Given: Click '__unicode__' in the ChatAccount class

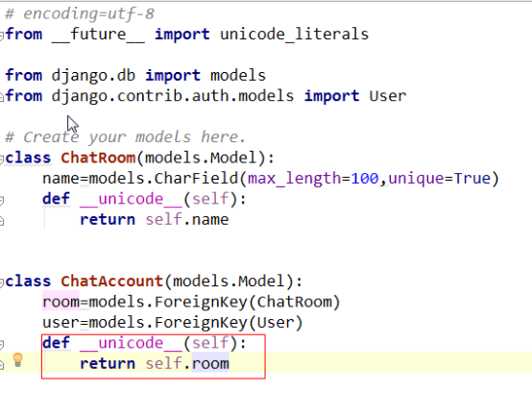Looking at the screenshot, I should coord(132,343).
